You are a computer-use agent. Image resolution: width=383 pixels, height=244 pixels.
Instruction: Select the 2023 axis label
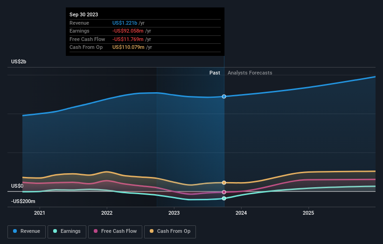coord(174,213)
